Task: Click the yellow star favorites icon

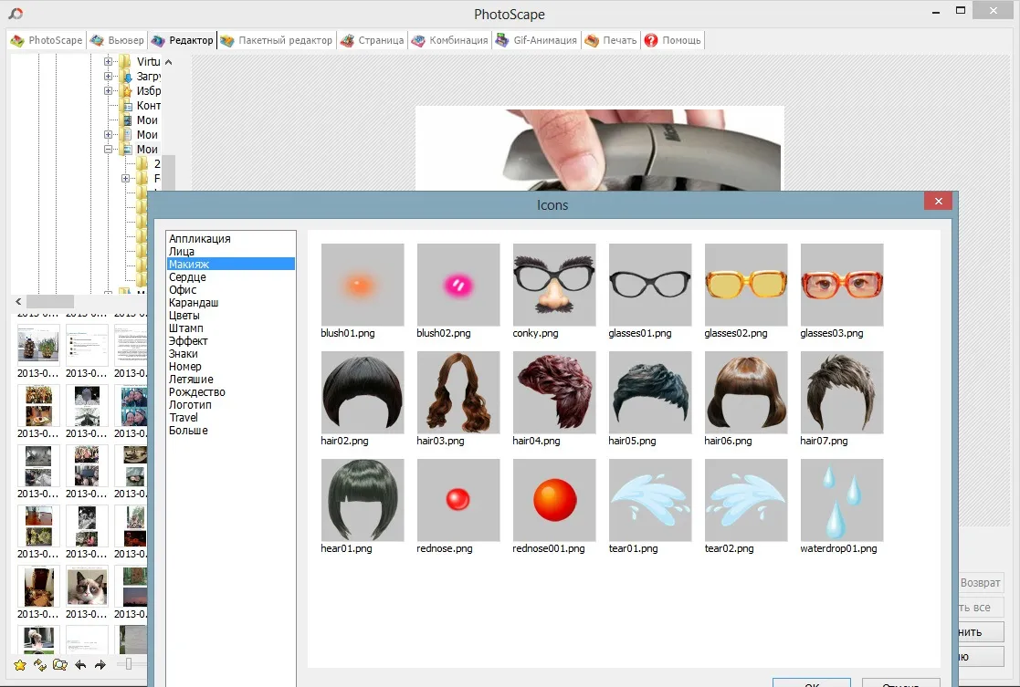Action: [x=20, y=665]
